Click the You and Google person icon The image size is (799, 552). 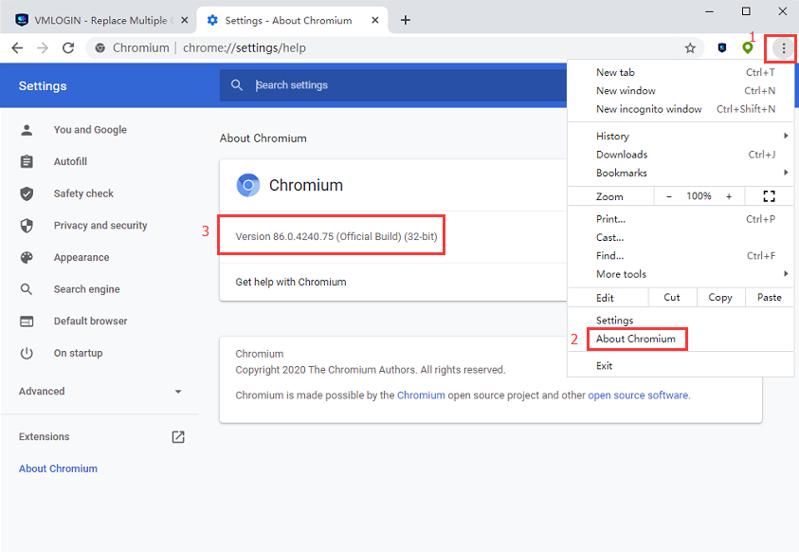click(27, 130)
